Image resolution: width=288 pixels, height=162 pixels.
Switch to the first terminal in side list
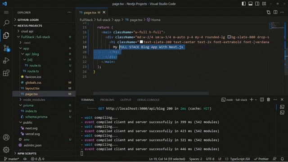point(282,107)
